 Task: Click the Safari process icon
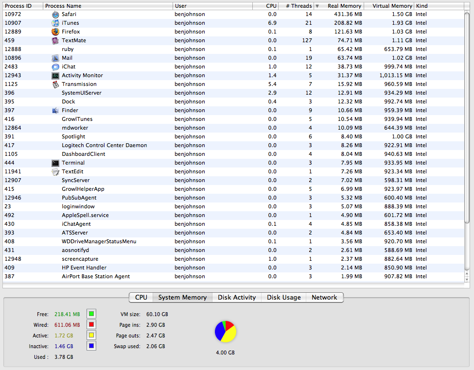(55, 14)
